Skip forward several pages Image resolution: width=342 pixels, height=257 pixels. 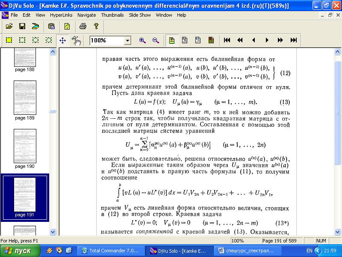[x=280, y=40]
